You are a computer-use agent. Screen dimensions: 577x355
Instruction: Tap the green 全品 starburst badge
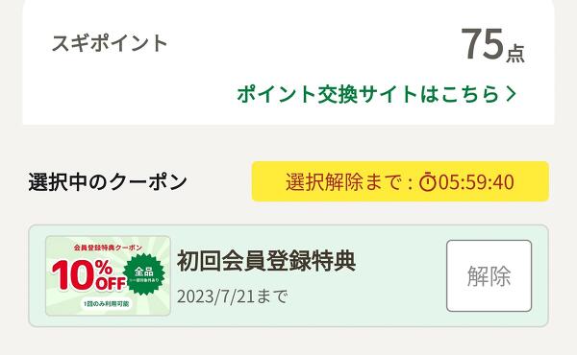(x=144, y=273)
